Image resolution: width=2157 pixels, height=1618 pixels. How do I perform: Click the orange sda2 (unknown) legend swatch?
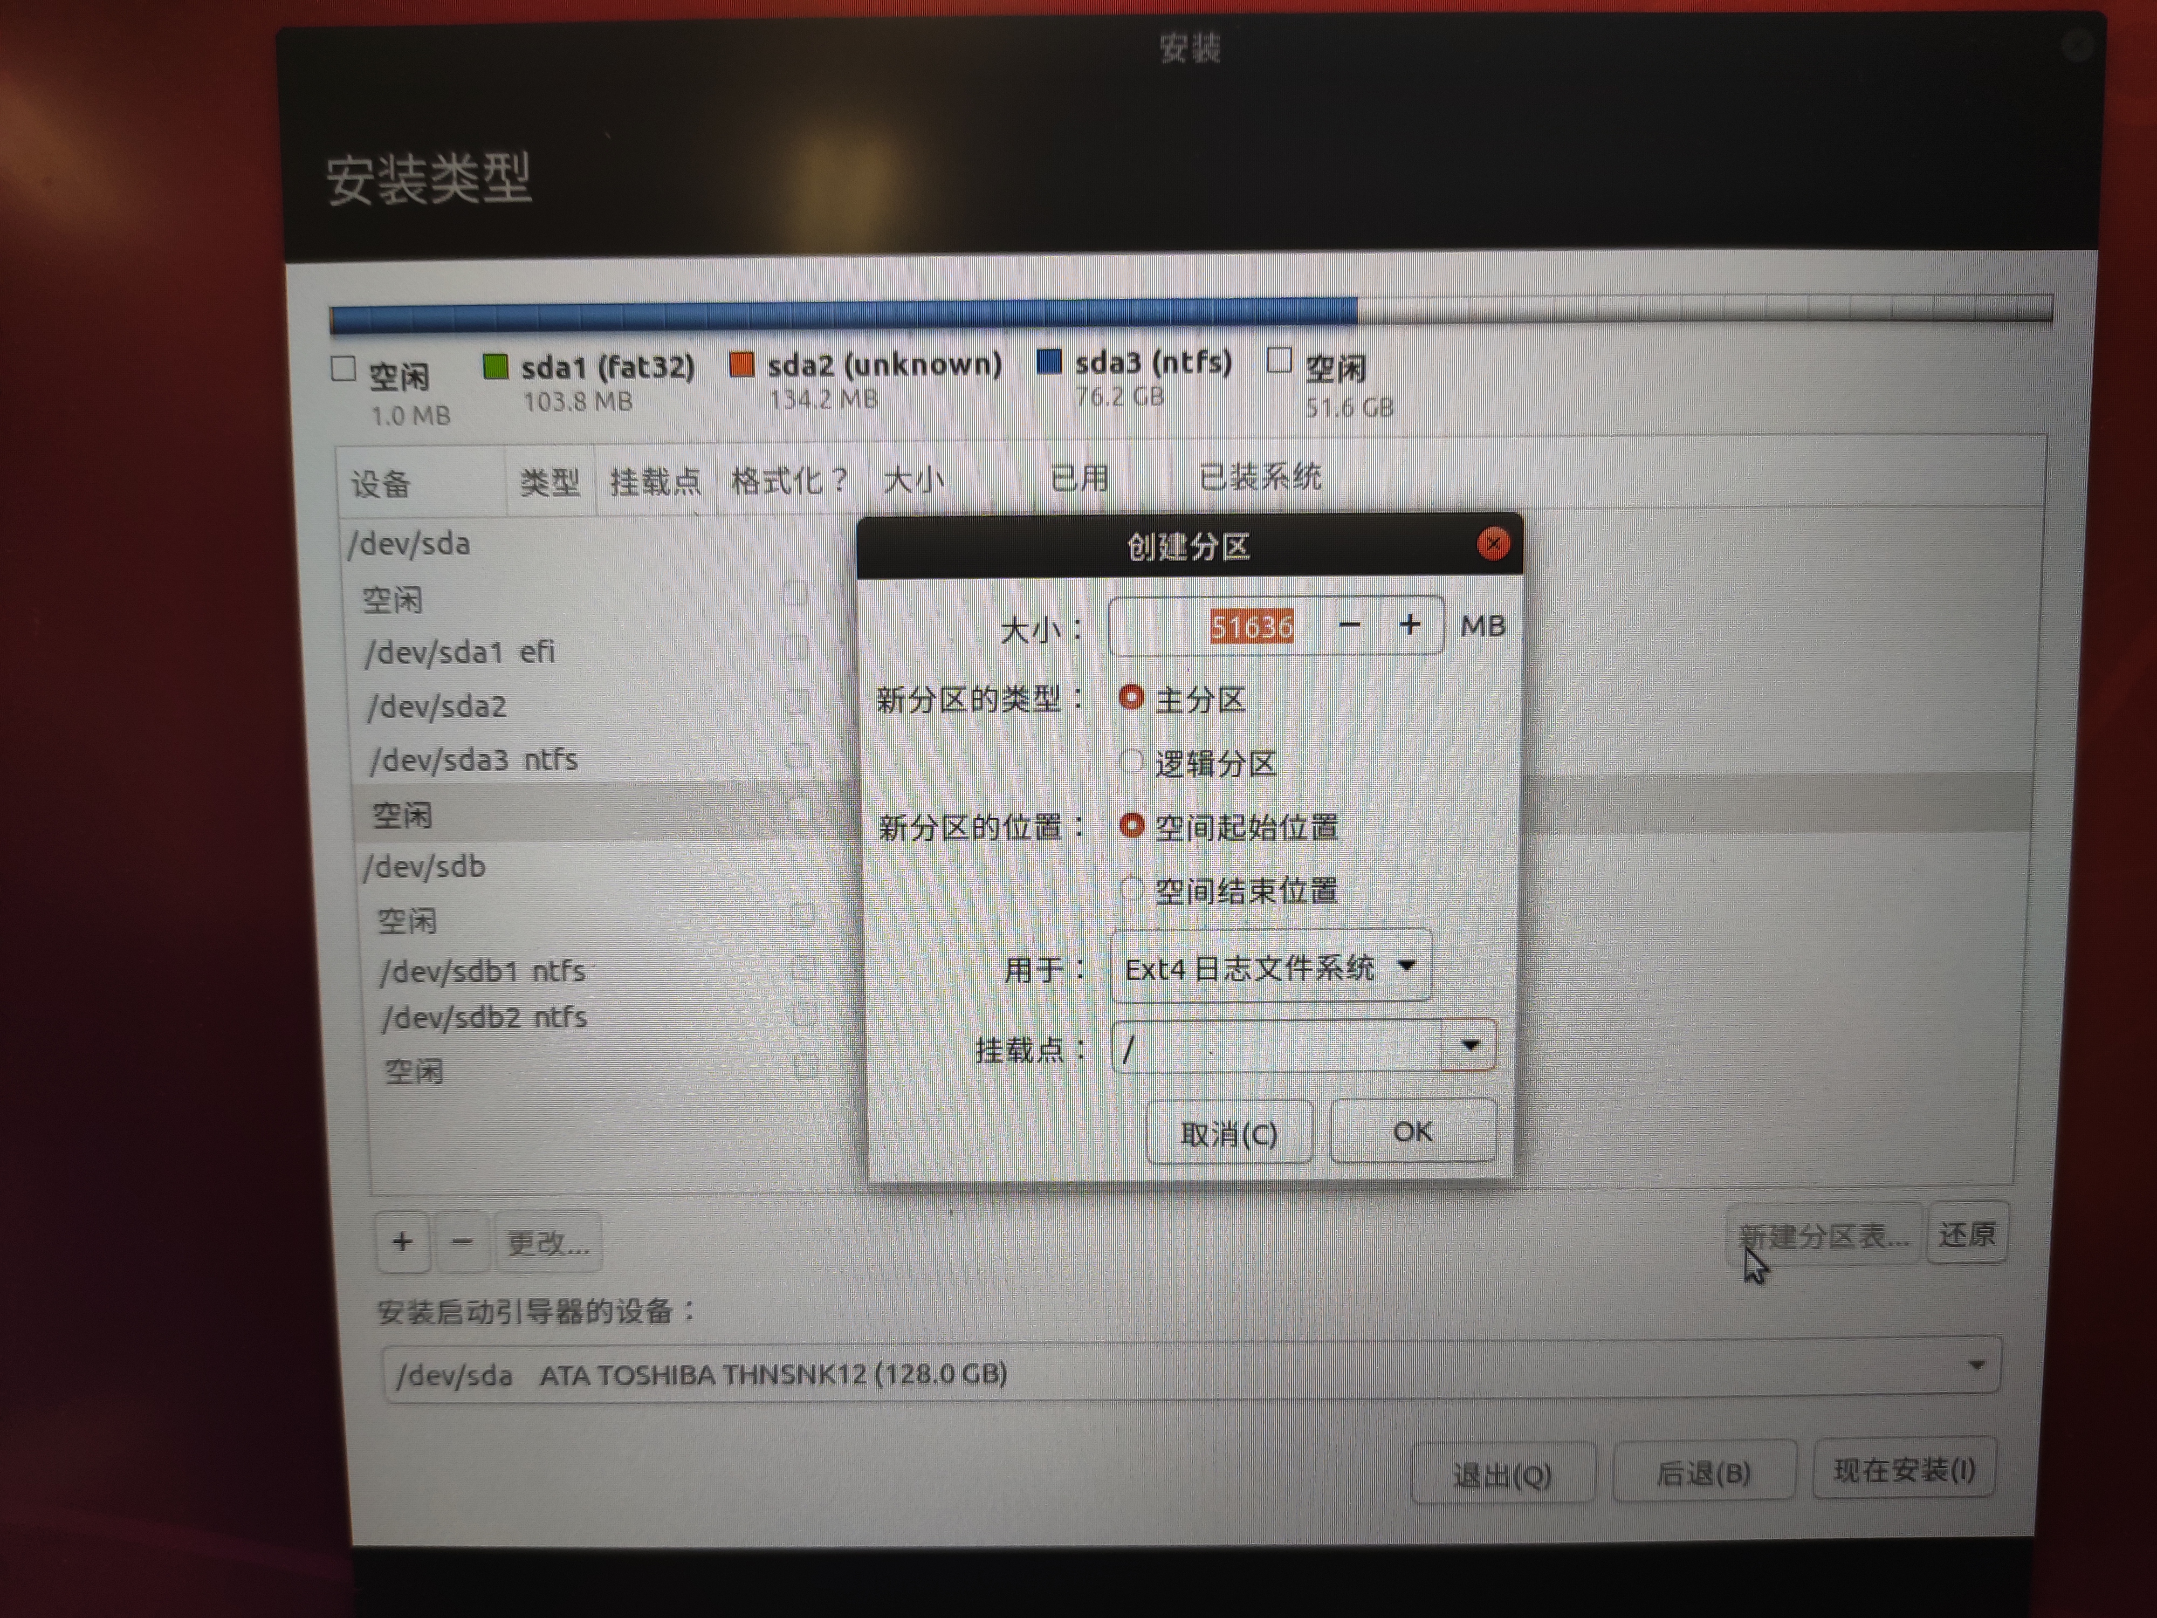[x=742, y=365]
